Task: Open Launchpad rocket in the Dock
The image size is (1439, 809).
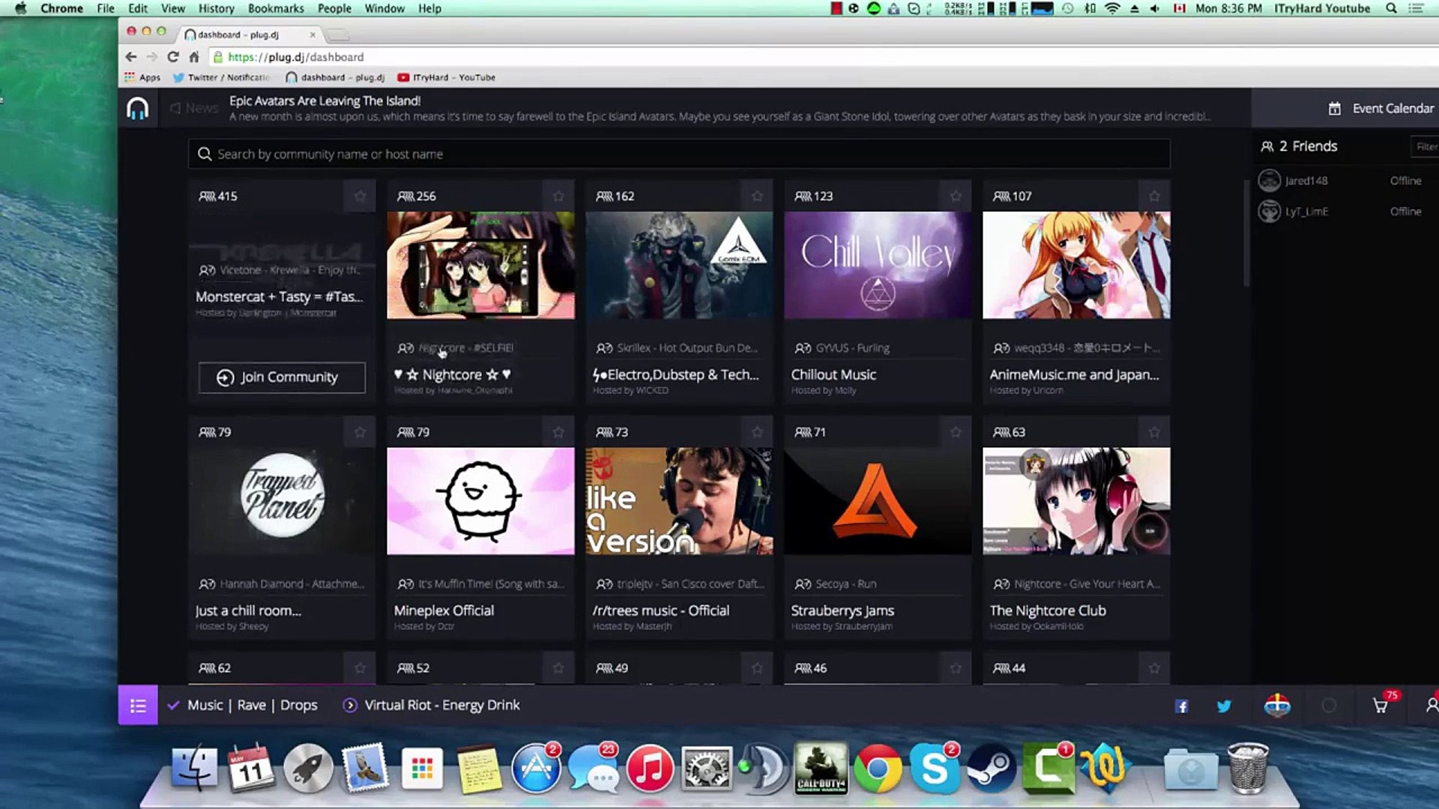Action: (308, 769)
